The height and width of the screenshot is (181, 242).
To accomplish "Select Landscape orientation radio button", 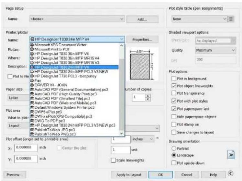I will click(174, 155).
